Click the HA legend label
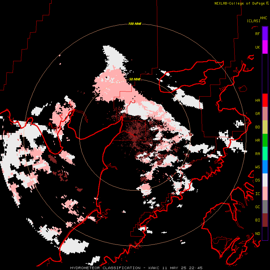 coord(257,100)
